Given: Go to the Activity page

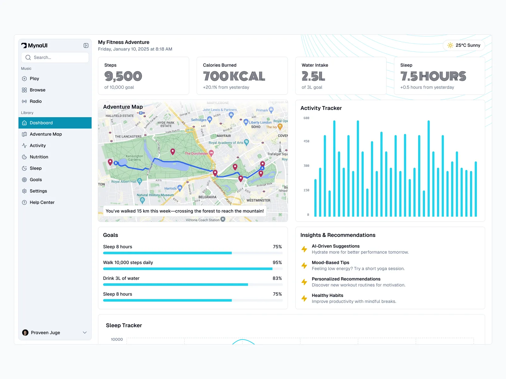Looking at the screenshot, I should (x=38, y=146).
